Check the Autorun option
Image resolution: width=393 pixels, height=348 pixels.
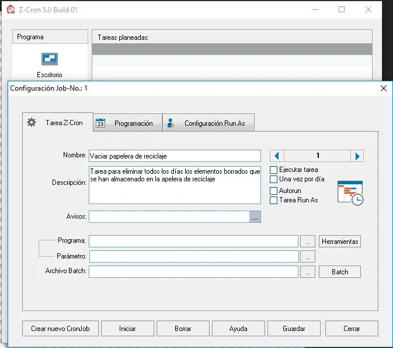273,191
